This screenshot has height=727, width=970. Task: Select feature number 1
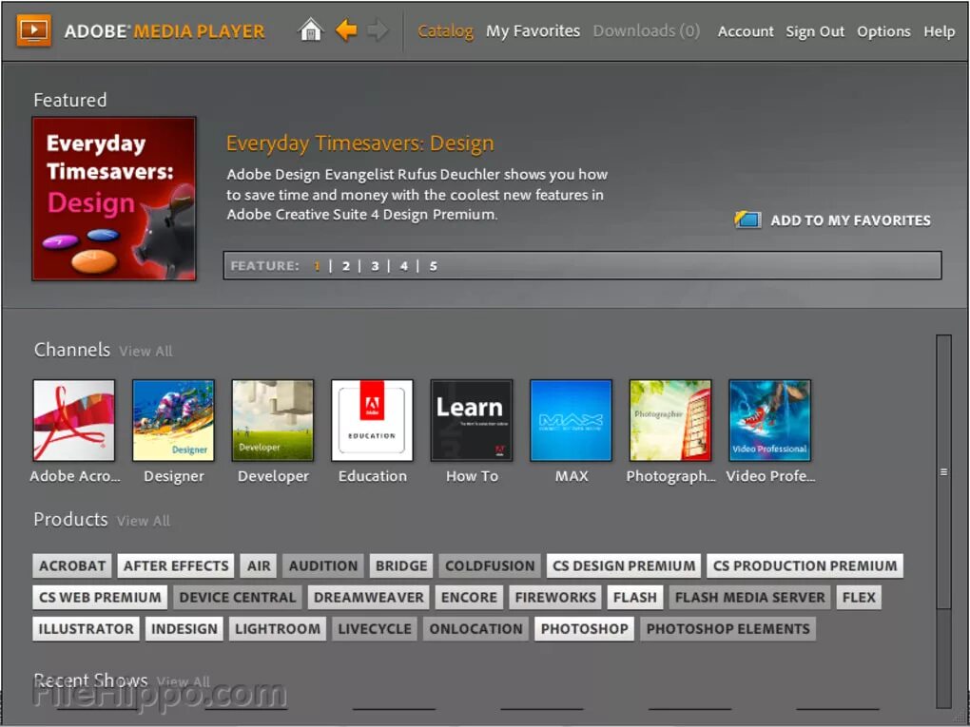click(317, 266)
